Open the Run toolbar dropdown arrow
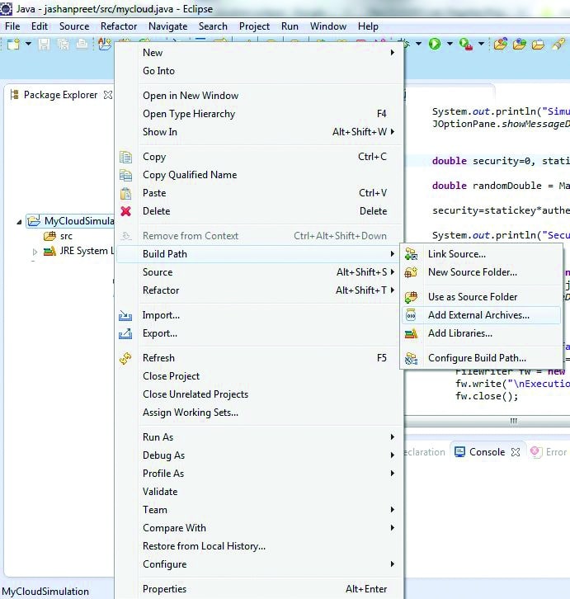Image resolution: width=570 pixels, height=599 pixels. pos(448,45)
